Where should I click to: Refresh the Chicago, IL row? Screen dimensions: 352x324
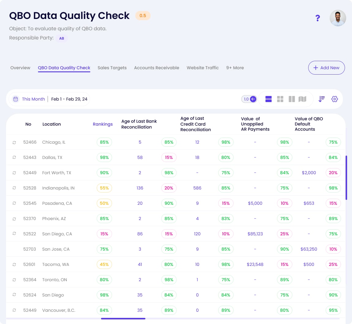click(14, 142)
